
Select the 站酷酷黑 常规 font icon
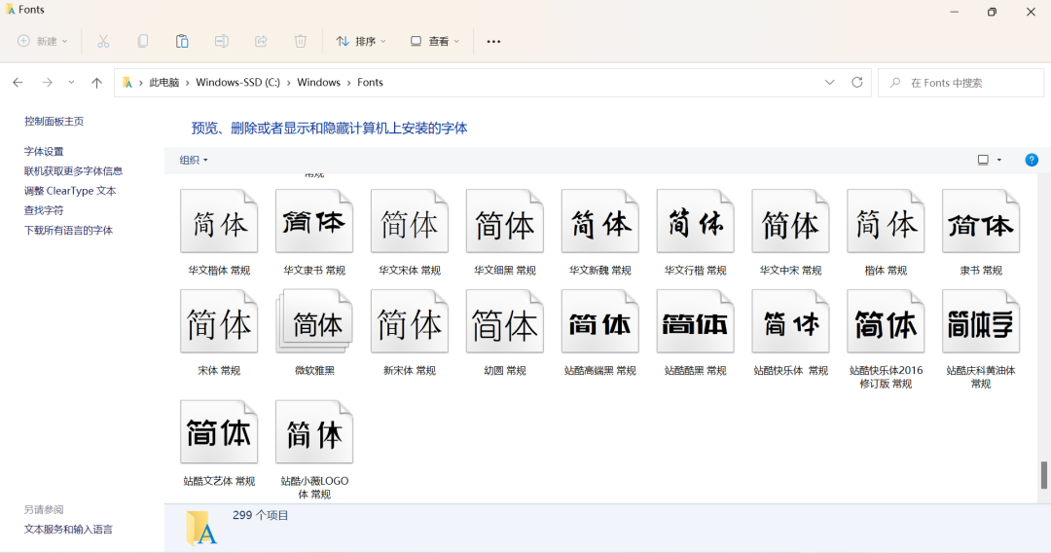point(695,321)
